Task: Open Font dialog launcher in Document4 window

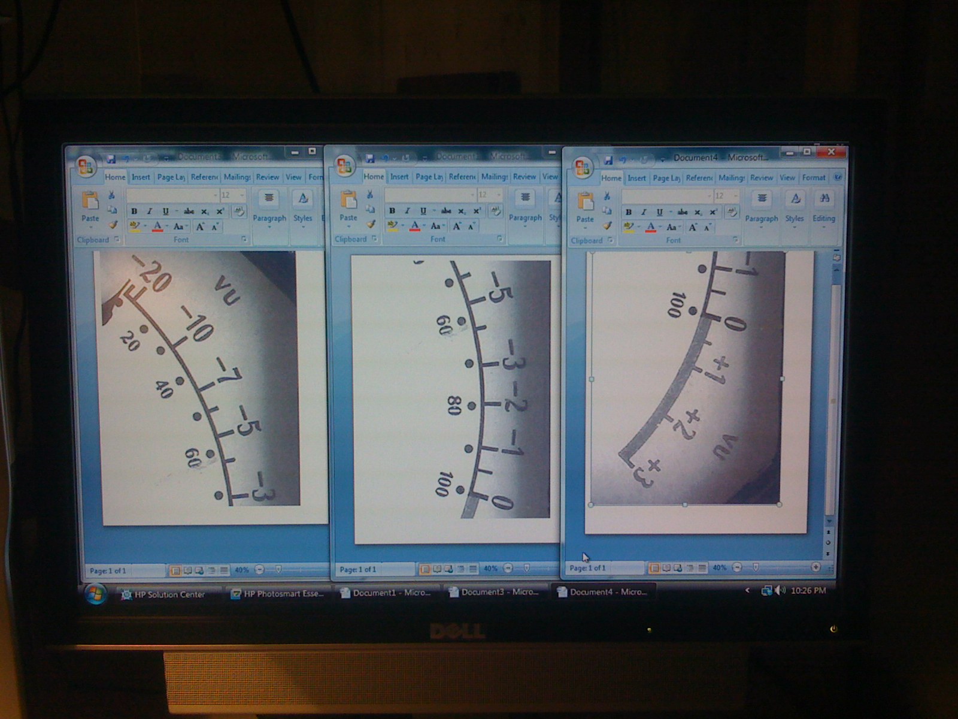Action: click(x=735, y=240)
